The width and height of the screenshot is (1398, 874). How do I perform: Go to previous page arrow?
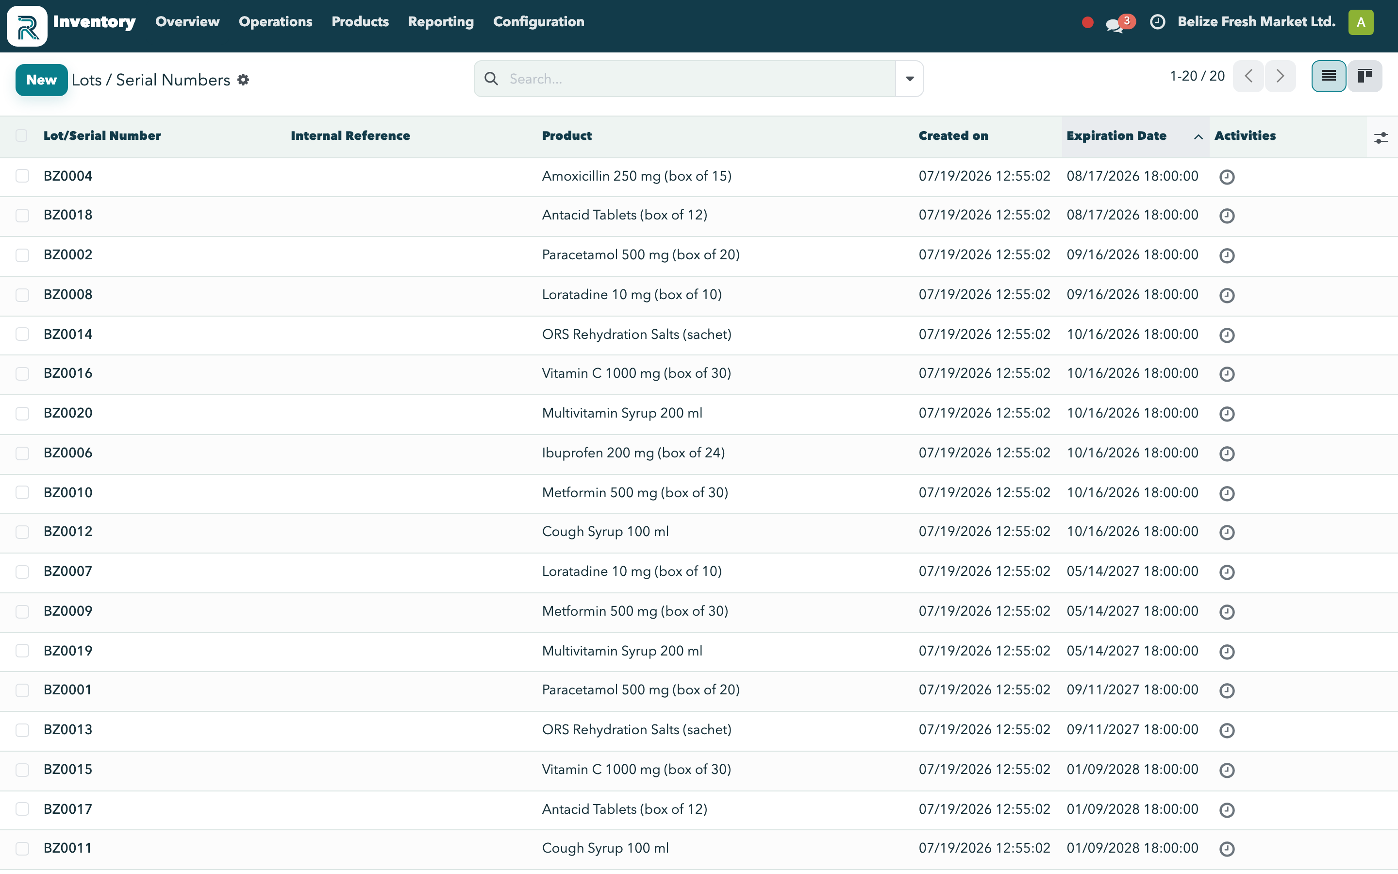[1248, 76]
